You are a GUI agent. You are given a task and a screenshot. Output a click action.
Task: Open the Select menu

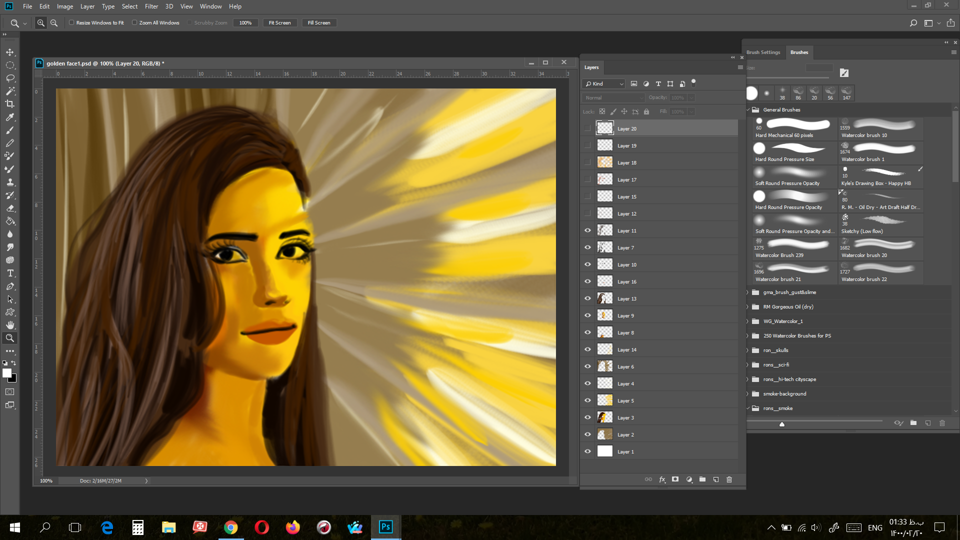pyautogui.click(x=129, y=6)
